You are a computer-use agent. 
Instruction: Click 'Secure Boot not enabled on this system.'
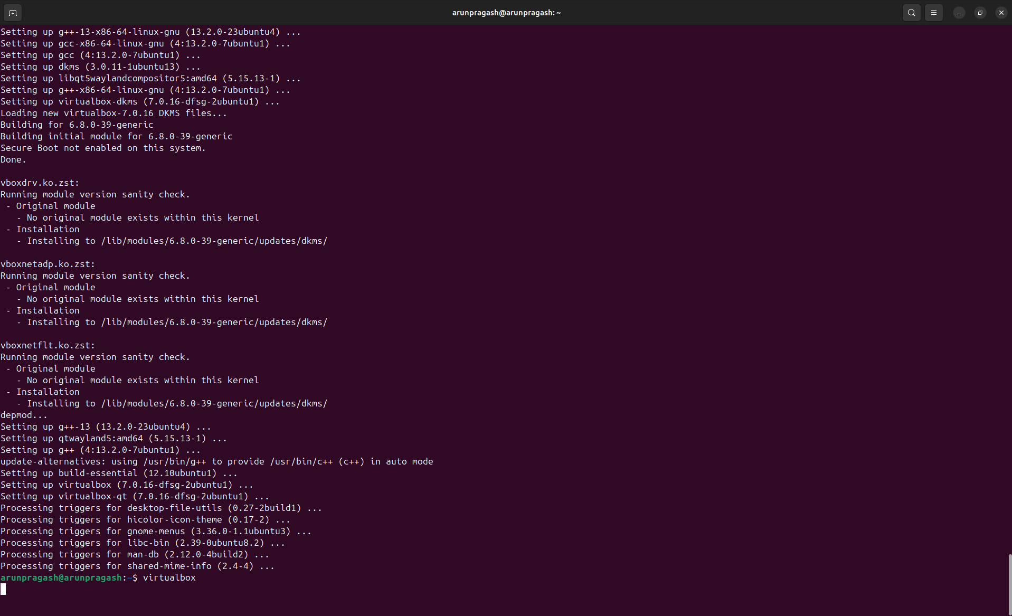103,148
